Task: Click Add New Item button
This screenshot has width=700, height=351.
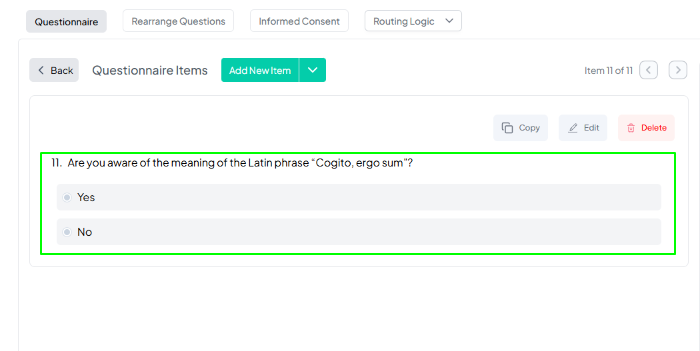Action: click(260, 70)
